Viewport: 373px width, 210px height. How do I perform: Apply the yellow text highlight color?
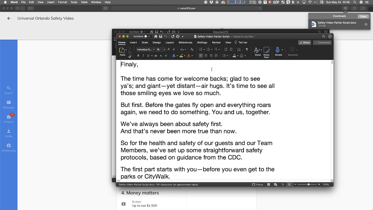pyautogui.click(x=181, y=56)
